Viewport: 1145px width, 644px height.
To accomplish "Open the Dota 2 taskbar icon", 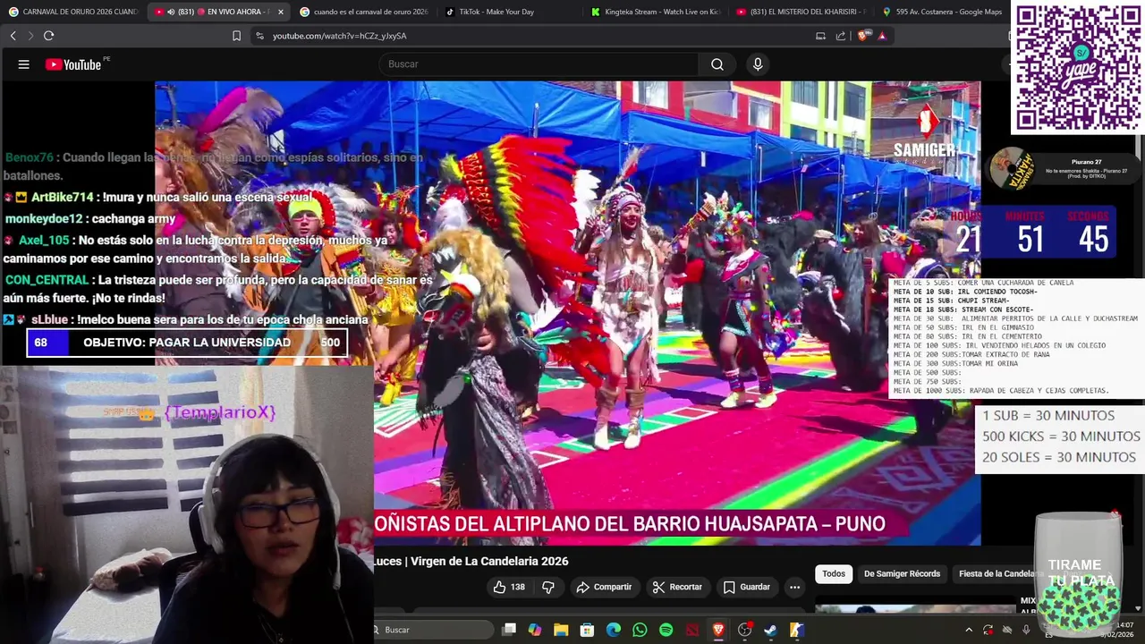I will (691, 630).
